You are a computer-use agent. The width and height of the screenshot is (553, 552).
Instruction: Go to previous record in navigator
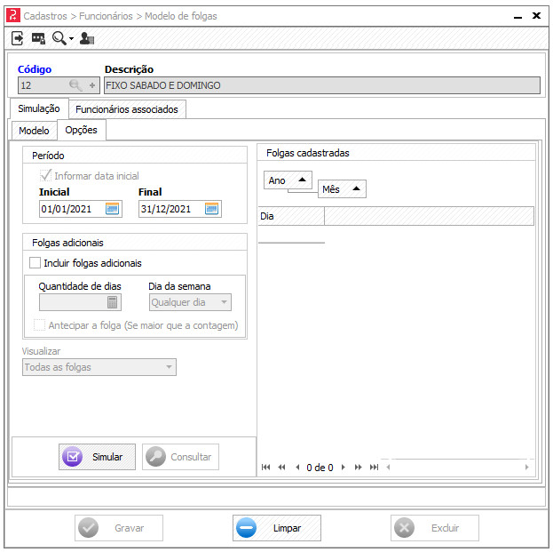coord(297,468)
